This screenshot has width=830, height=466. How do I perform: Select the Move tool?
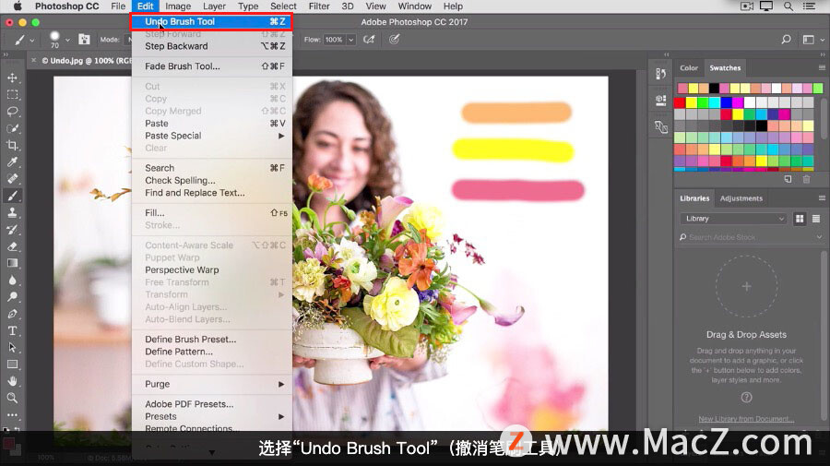coord(12,78)
